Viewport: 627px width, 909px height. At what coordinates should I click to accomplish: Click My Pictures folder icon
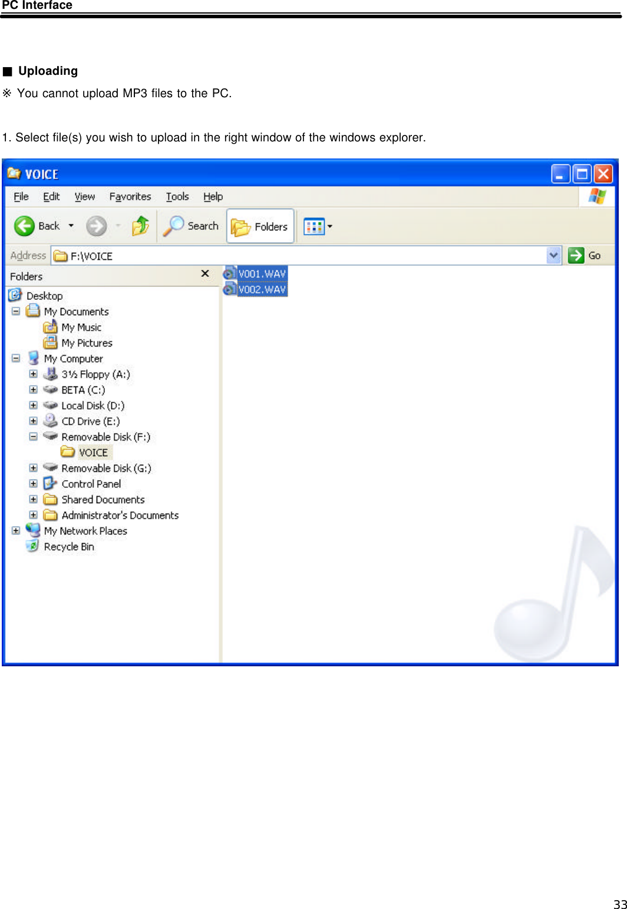[x=51, y=342]
